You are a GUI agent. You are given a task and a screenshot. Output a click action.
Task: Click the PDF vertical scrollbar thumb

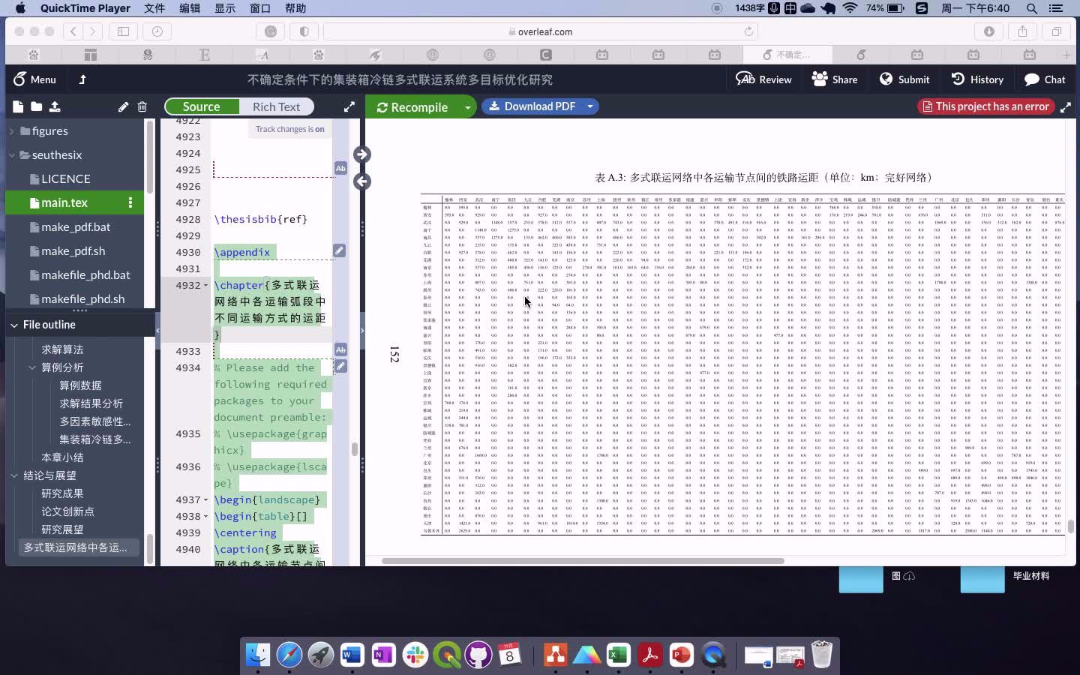[1070, 526]
